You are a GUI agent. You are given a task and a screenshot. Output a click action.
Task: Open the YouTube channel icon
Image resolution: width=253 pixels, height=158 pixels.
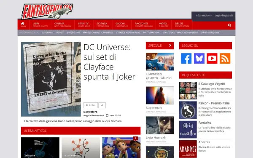[x=212, y=59]
